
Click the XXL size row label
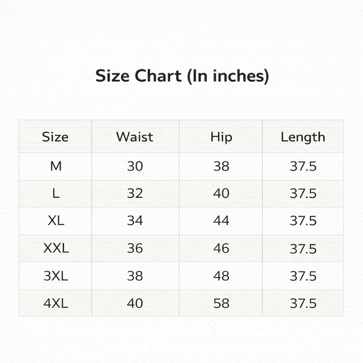coord(55,249)
